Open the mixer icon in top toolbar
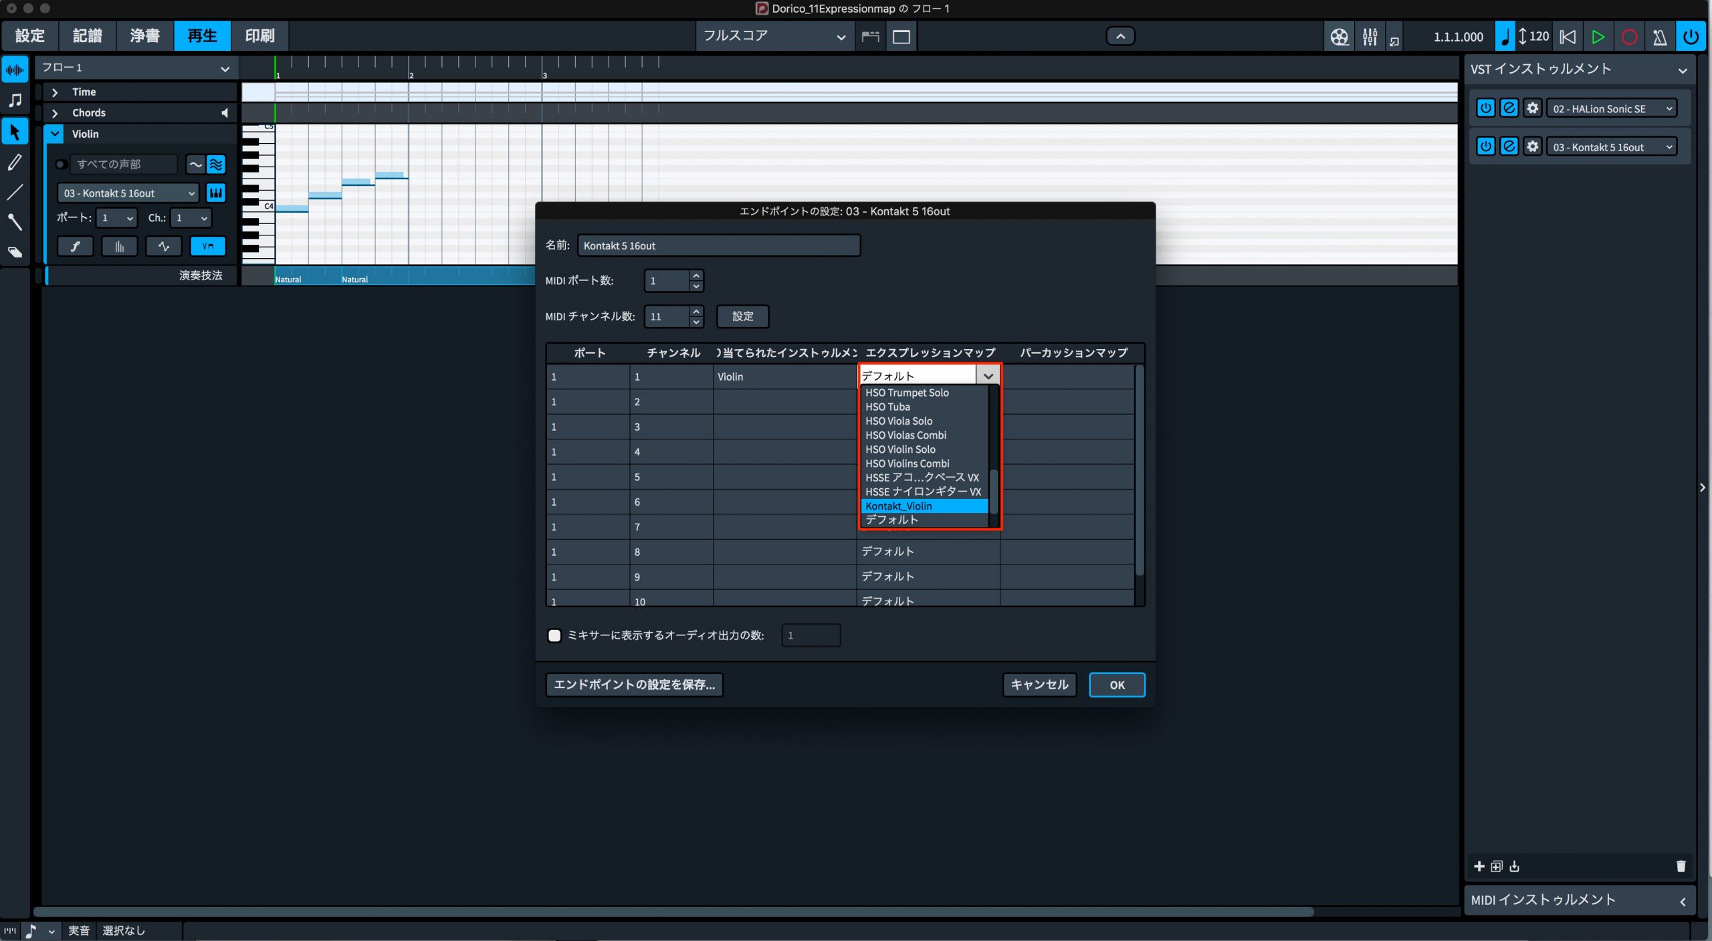 (x=1370, y=37)
